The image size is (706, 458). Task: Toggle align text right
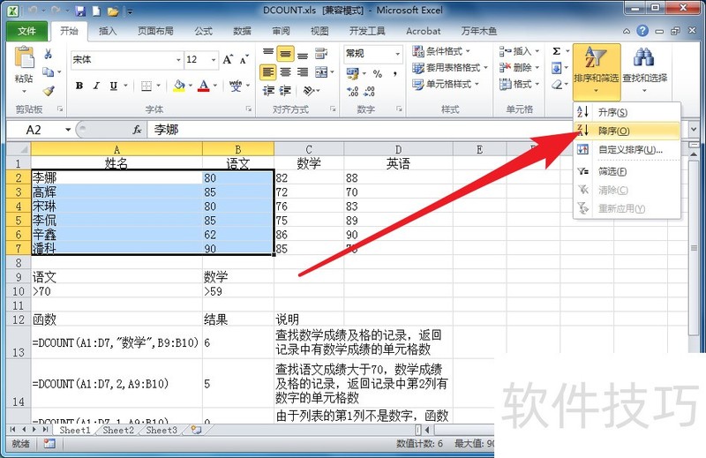pyautogui.click(x=303, y=72)
